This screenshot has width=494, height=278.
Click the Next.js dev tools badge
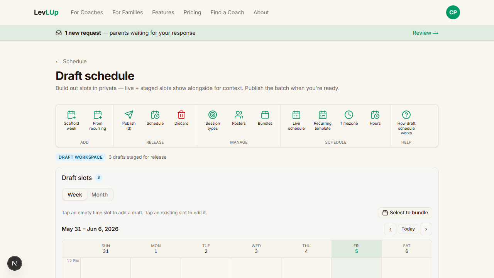click(x=15, y=263)
